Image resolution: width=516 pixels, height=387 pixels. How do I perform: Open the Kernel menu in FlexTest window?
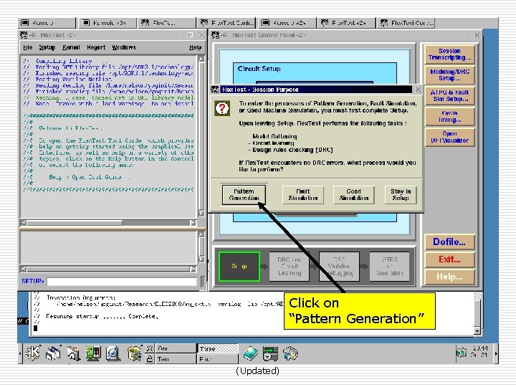71,47
